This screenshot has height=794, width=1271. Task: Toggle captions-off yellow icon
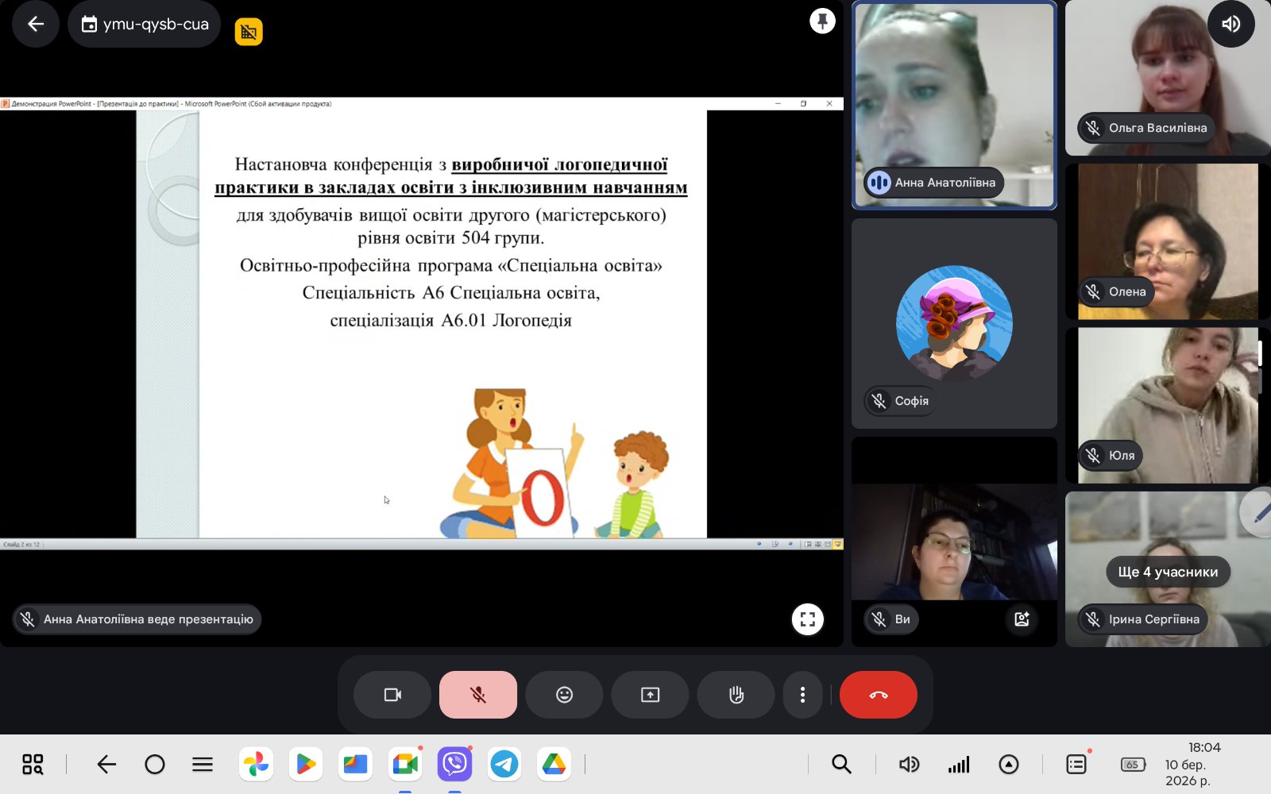pyautogui.click(x=249, y=32)
